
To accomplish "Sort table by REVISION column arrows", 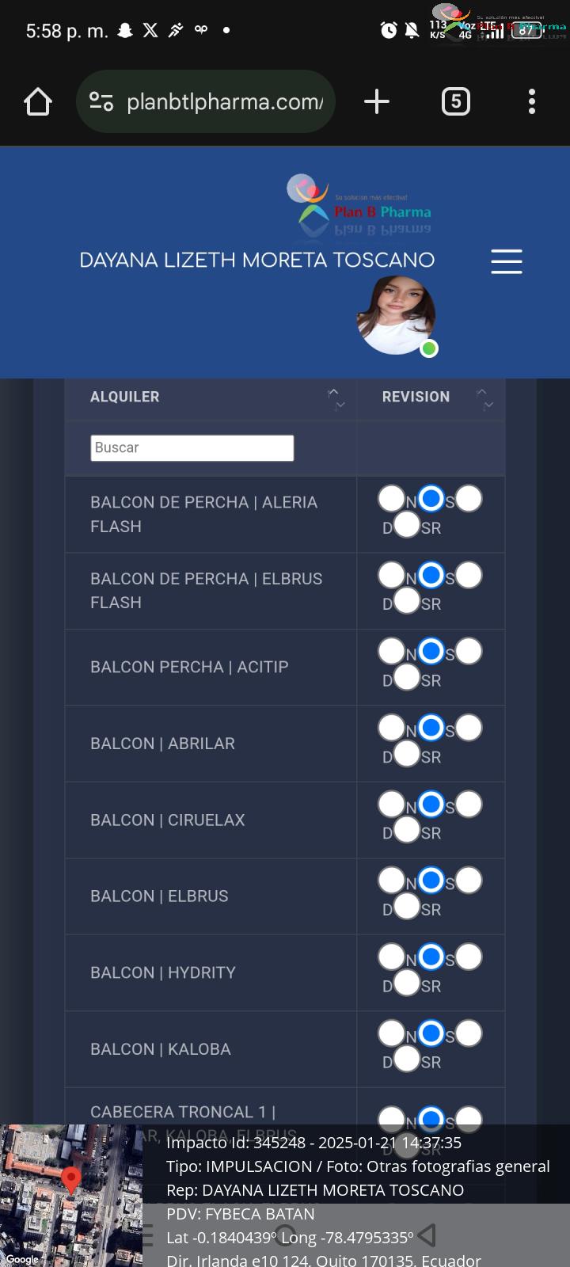I will click(x=484, y=398).
